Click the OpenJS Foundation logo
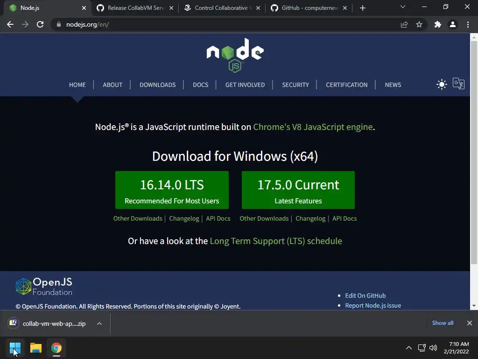Screen dimensions: 478x359 (x=44, y=287)
